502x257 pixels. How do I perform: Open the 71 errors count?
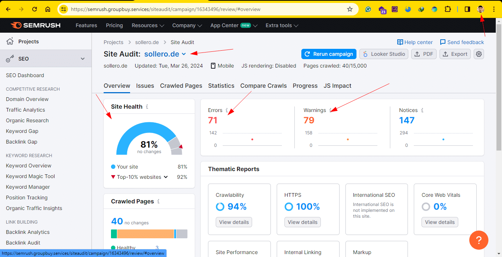point(213,120)
